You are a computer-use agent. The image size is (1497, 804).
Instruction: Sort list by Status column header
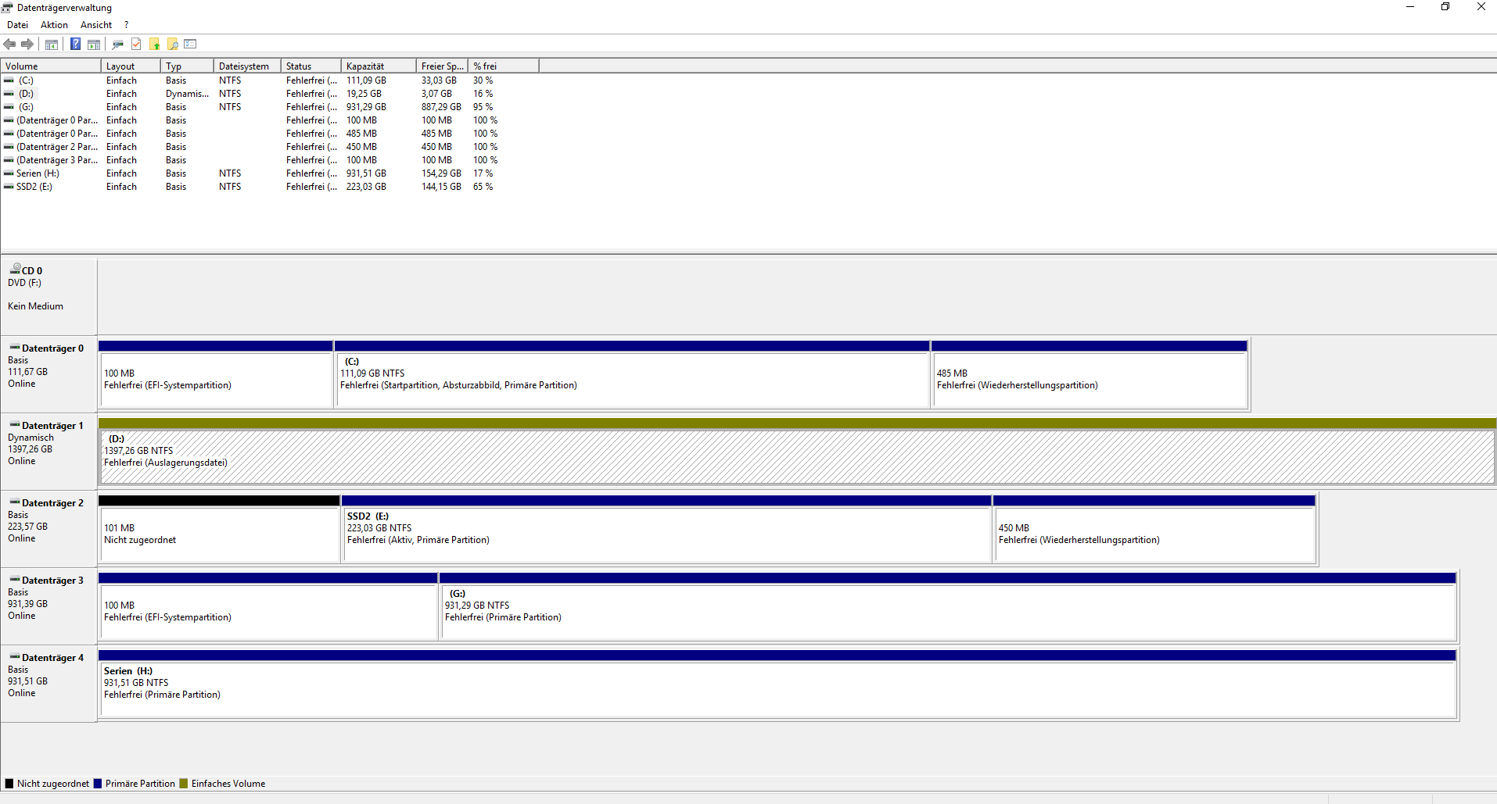[x=311, y=66]
